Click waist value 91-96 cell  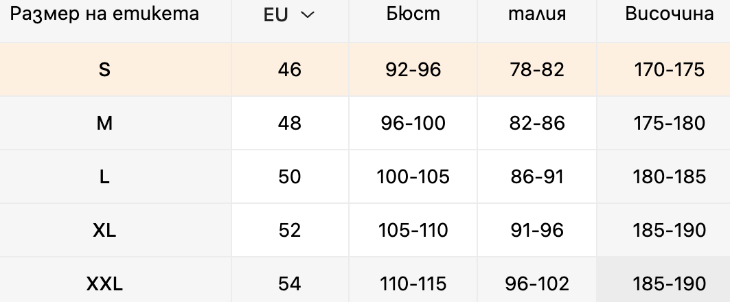point(537,231)
